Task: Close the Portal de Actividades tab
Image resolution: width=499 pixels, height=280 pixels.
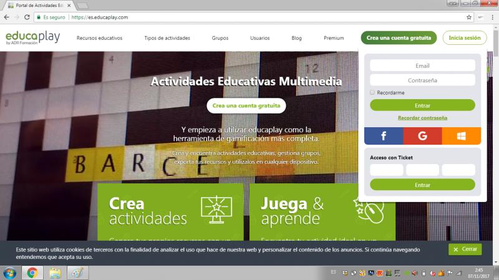Action: pyautogui.click(x=69, y=6)
